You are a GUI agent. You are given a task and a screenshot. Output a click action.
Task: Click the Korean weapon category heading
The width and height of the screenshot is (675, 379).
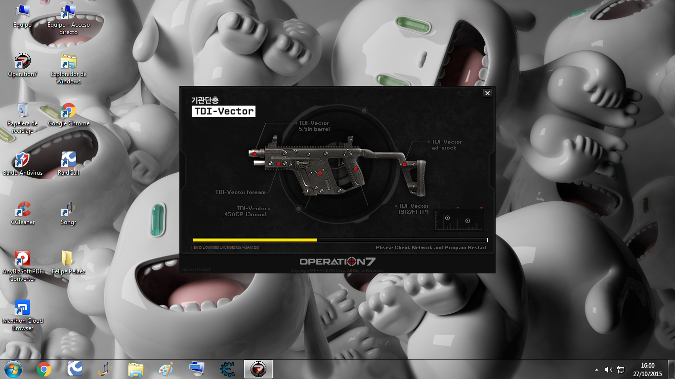tap(205, 100)
